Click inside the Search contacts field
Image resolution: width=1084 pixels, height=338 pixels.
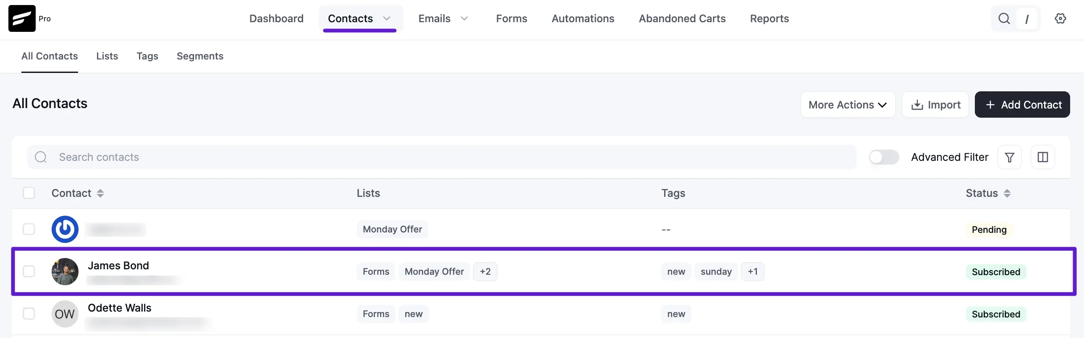(442, 157)
